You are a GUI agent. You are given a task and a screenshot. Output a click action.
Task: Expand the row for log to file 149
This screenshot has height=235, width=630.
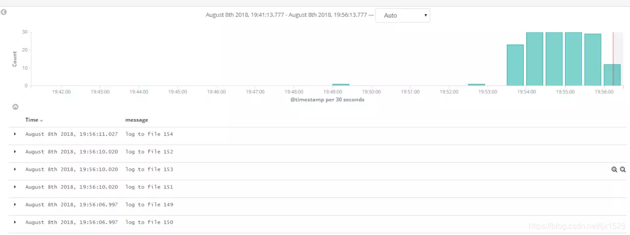coord(15,205)
